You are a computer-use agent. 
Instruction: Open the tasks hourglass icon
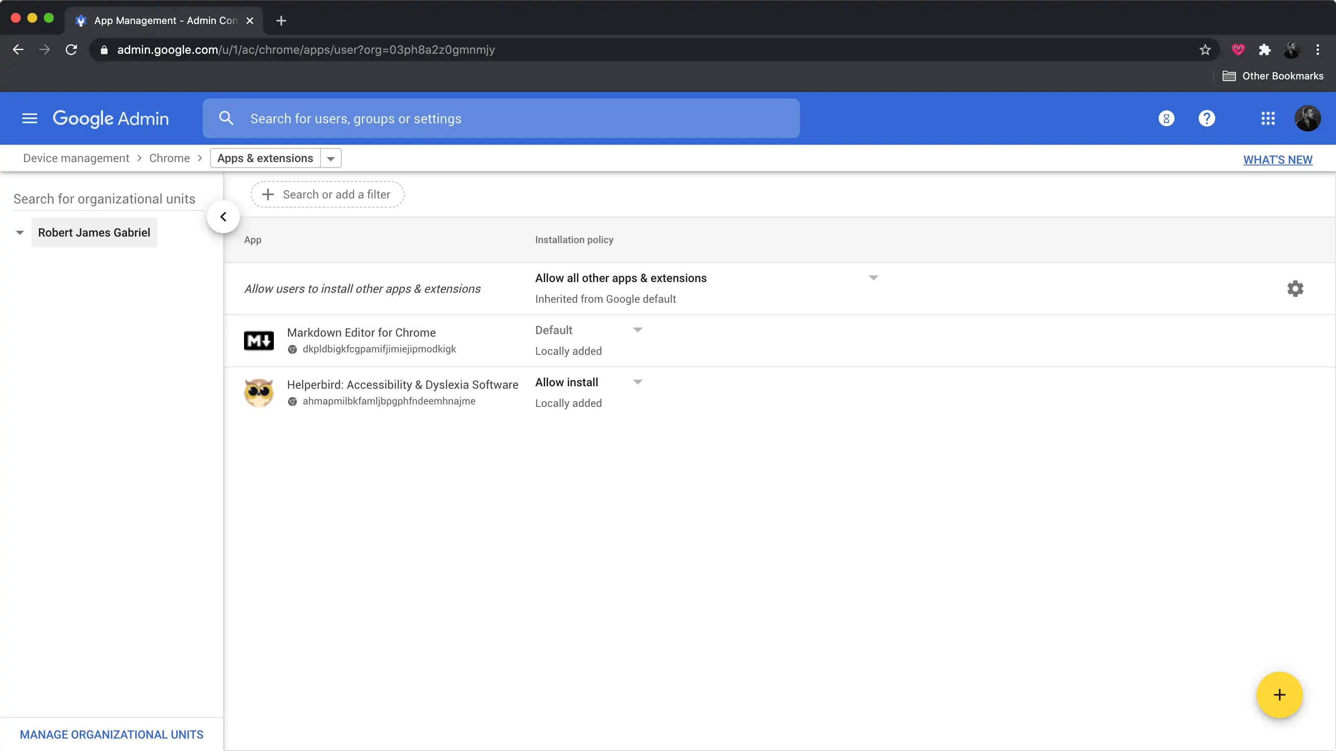[1166, 118]
